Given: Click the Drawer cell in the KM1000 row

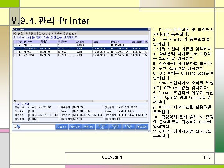Looking at the screenshot, I should pyautogui.click(x=121, y=52).
